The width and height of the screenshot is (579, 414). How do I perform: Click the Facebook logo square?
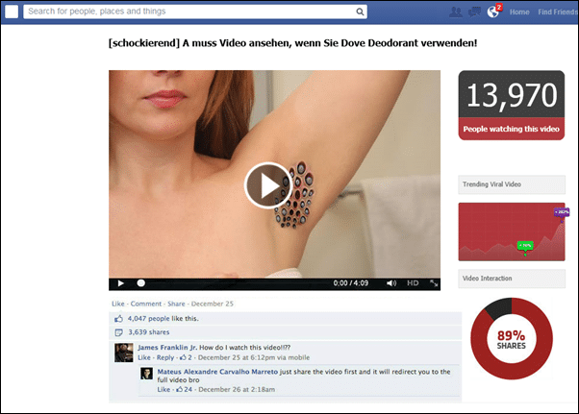click(12, 12)
